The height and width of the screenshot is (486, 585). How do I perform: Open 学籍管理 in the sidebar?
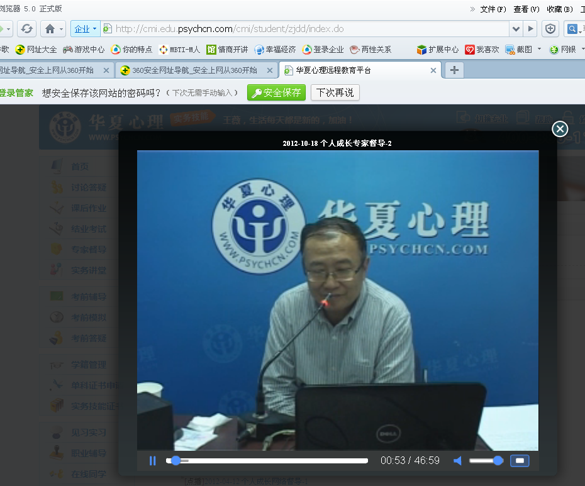(x=89, y=365)
